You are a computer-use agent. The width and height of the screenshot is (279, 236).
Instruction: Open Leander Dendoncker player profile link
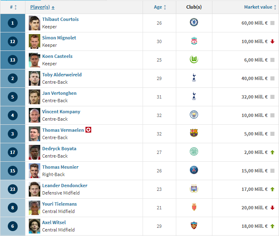click(65, 186)
